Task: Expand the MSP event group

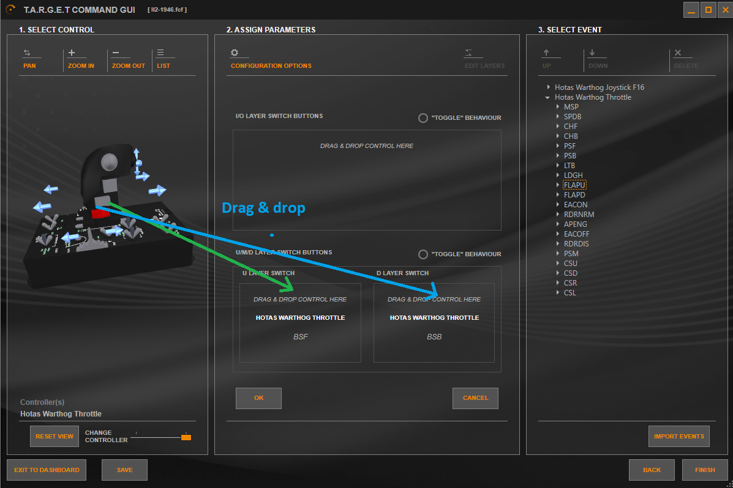Action: 558,107
